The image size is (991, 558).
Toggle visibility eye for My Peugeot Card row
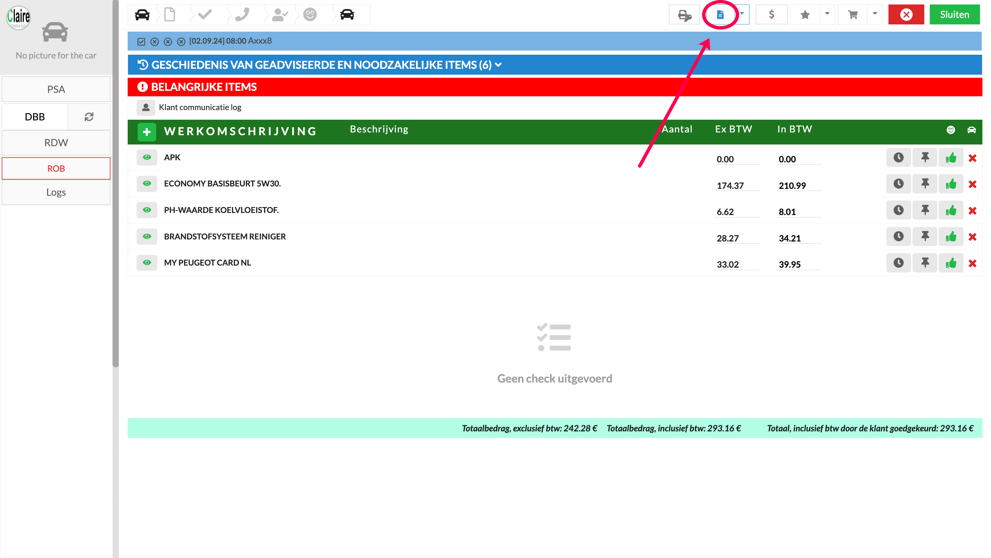click(147, 262)
